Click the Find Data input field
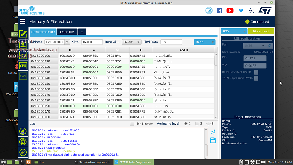The image size is (293, 165). (x=171, y=42)
